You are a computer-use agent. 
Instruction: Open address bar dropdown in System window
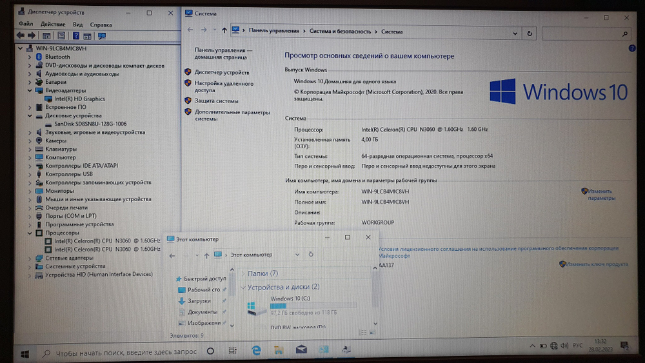pos(515,34)
